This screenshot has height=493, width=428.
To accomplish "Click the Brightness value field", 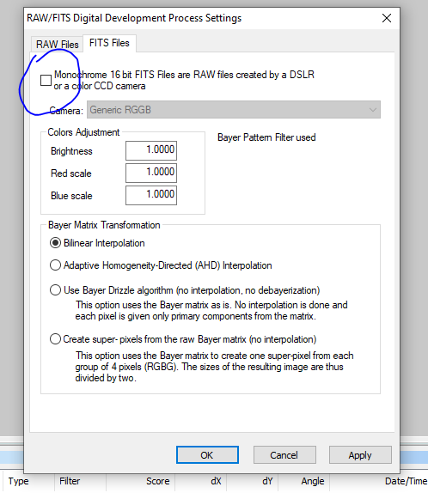I will (151, 150).
